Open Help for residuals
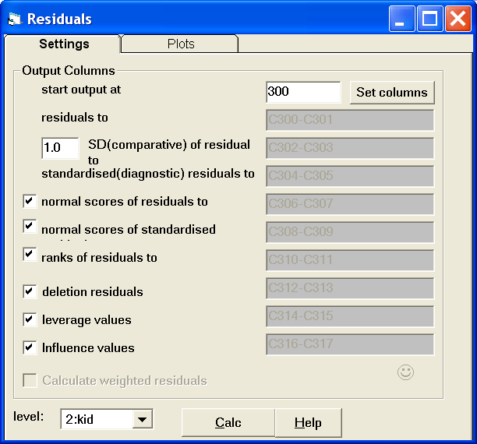This screenshot has height=444, width=477. (308, 423)
